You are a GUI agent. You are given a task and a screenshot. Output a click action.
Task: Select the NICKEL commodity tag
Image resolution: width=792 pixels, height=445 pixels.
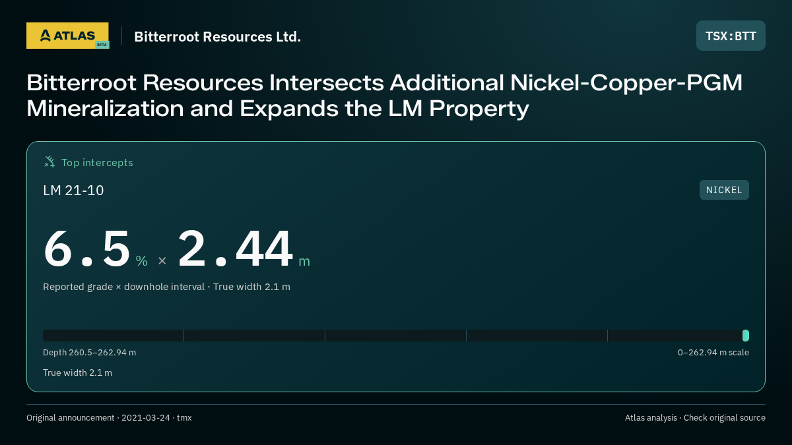point(724,190)
